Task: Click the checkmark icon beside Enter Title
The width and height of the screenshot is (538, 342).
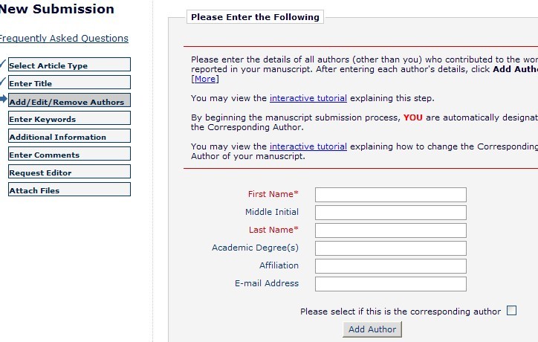Action: pyautogui.click(x=3, y=82)
